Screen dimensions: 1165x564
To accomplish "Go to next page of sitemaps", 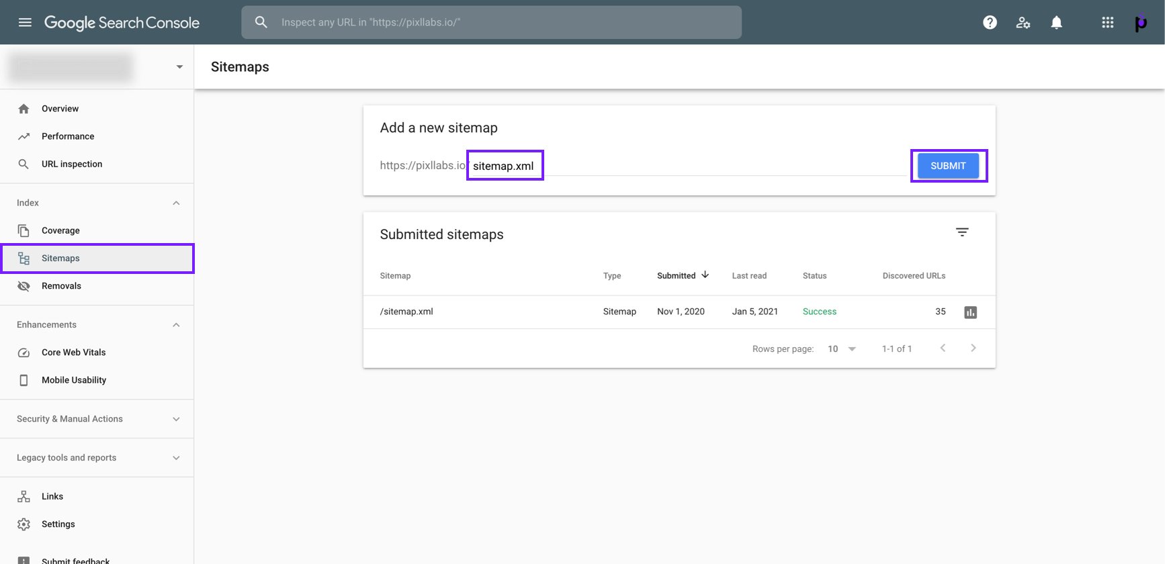I will pyautogui.click(x=973, y=348).
